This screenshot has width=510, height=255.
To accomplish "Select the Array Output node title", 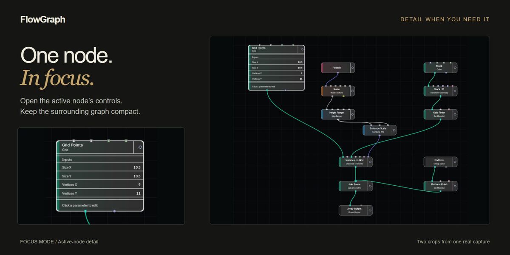I will 354,209.
